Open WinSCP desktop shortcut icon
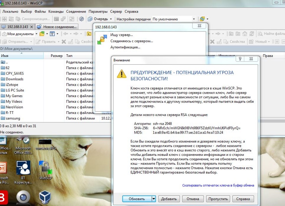This screenshot has height=206, width=285. pyautogui.click(x=45, y=170)
